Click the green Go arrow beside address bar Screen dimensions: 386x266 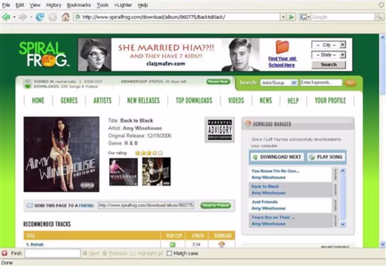[292, 17]
